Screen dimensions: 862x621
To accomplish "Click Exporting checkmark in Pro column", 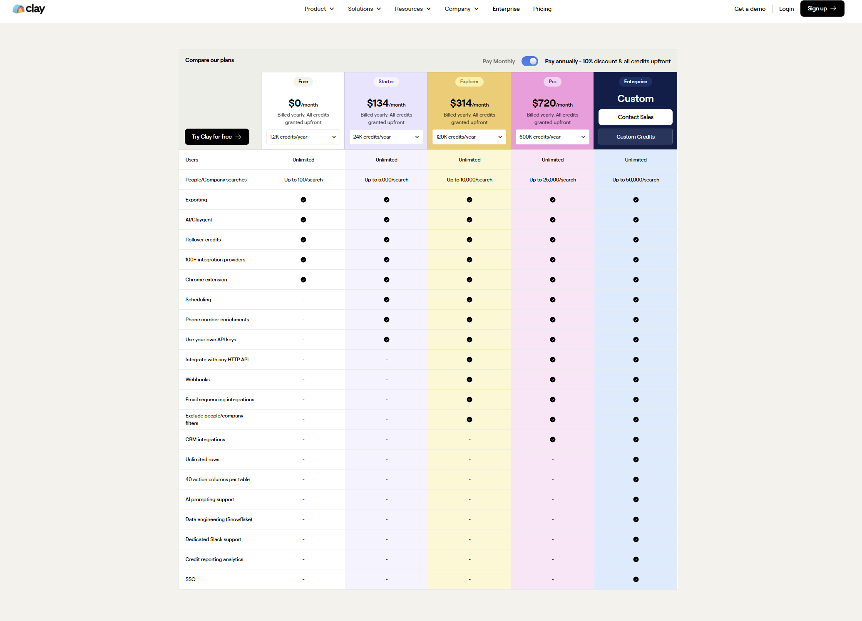I will (553, 200).
